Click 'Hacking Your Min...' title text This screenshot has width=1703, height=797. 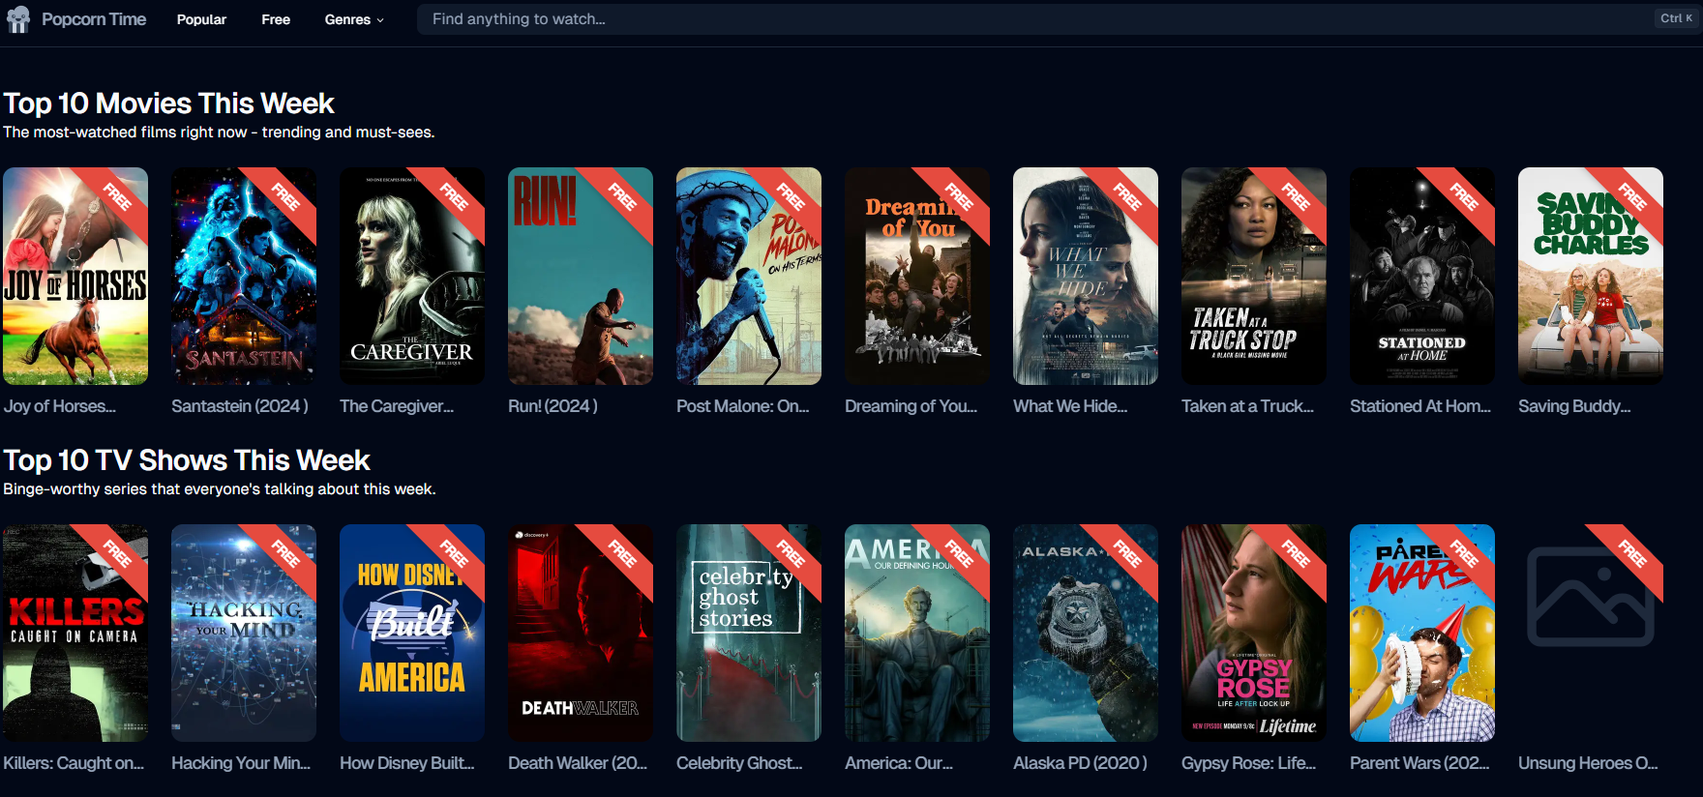point(241,763)
